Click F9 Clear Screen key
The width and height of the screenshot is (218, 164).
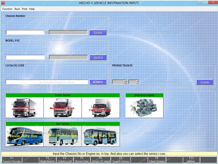coord(157,160)
